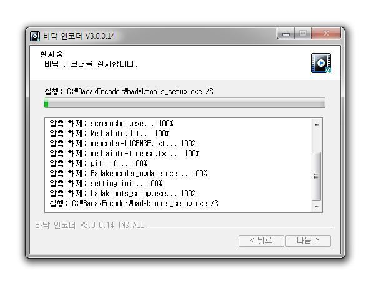Click the 설치중 heading

point(51,54)
